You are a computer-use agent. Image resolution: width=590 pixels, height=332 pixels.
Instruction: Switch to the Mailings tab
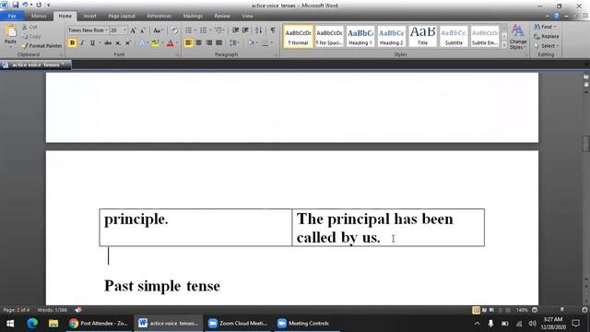[x=193, y=17]
